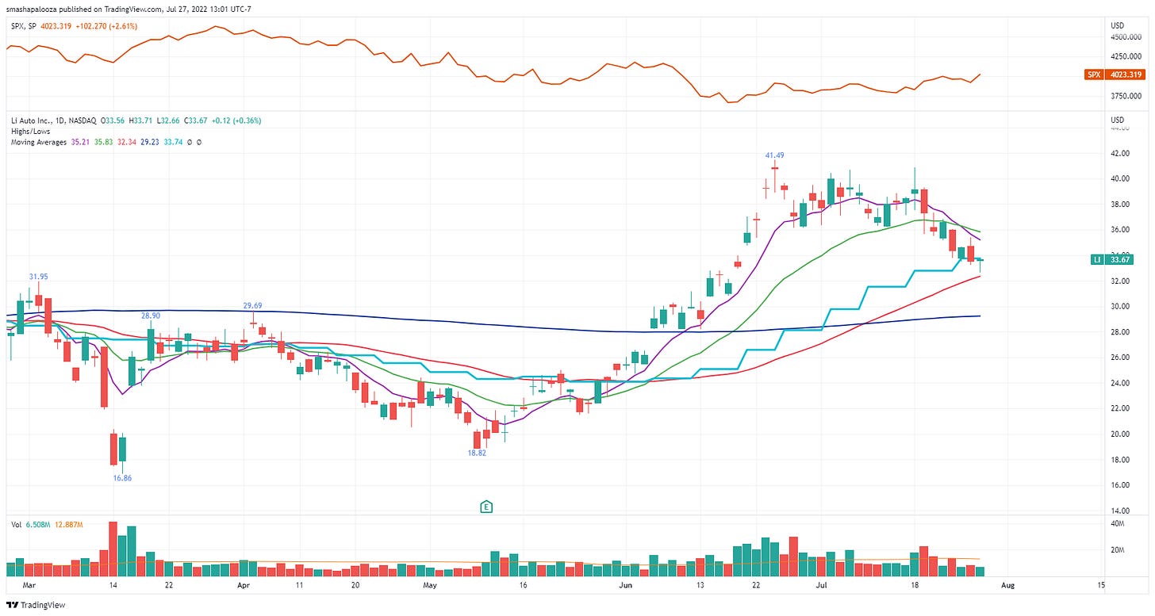Select the 28.90 high price label

pyautogui.click(x=152, y=315)
